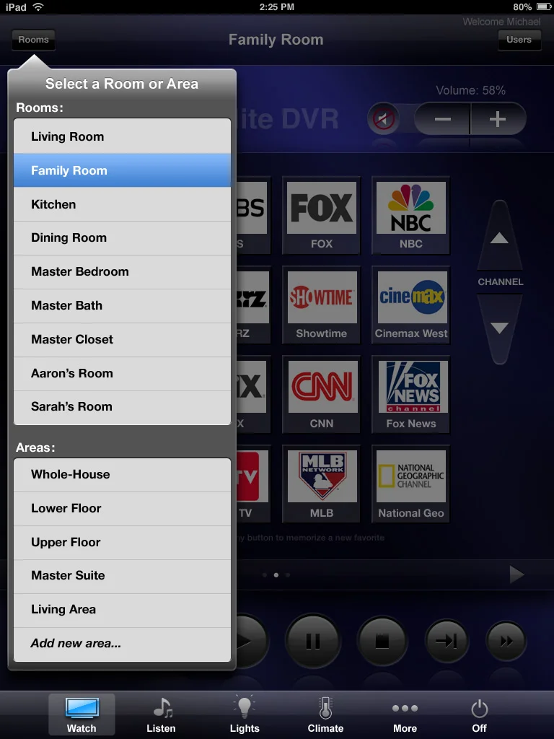Go channel down with the down arrow
Screen dimensions: 554x739
(x=499, y=328)
